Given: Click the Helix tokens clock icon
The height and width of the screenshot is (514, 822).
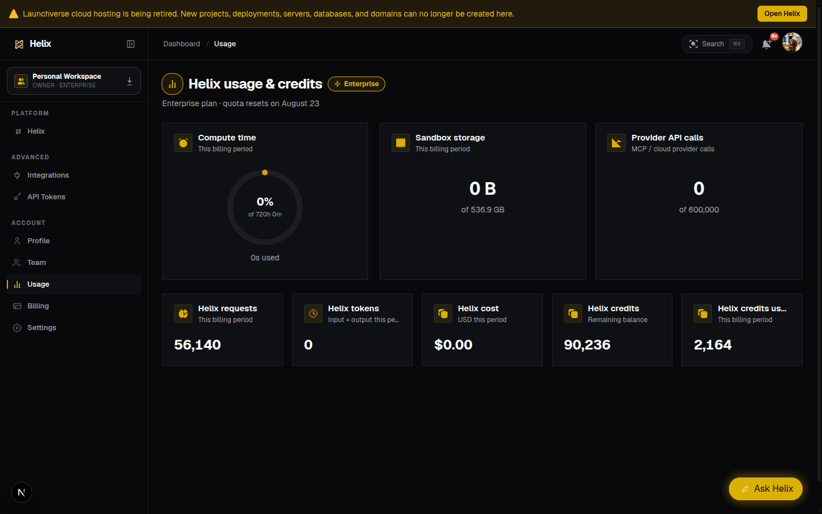Looking at the screenshot, I should coord(313,314).
